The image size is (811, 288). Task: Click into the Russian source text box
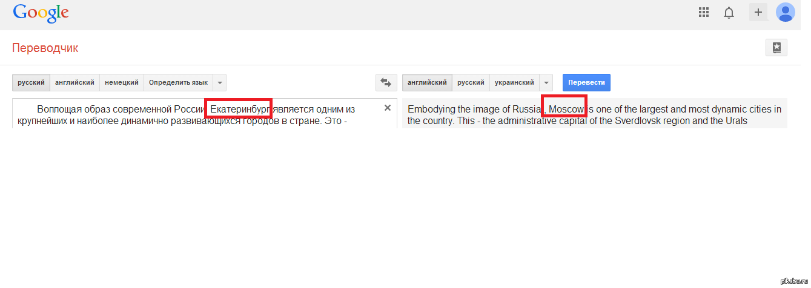click(205, 113)
